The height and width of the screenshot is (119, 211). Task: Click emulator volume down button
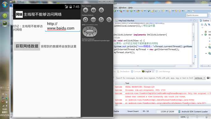[86, 10]
